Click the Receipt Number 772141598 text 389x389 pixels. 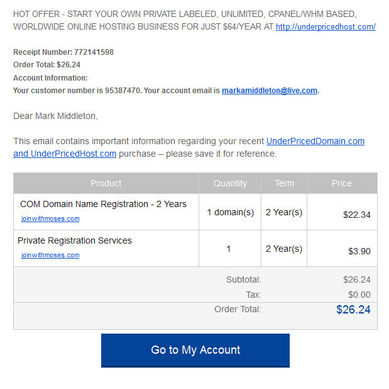coord(63,52)
